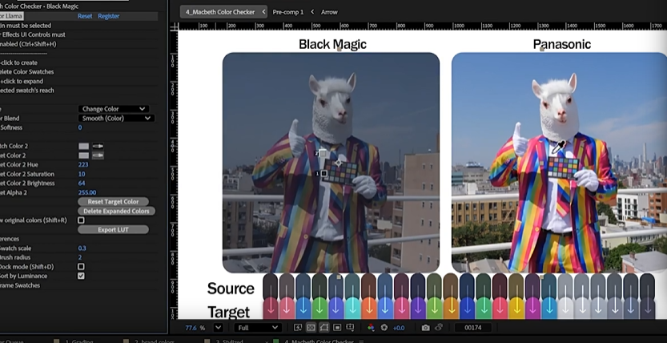This screenshot has height=343, width=667.
Task: Click the Reset link for Color Llama
Action: 85,16
